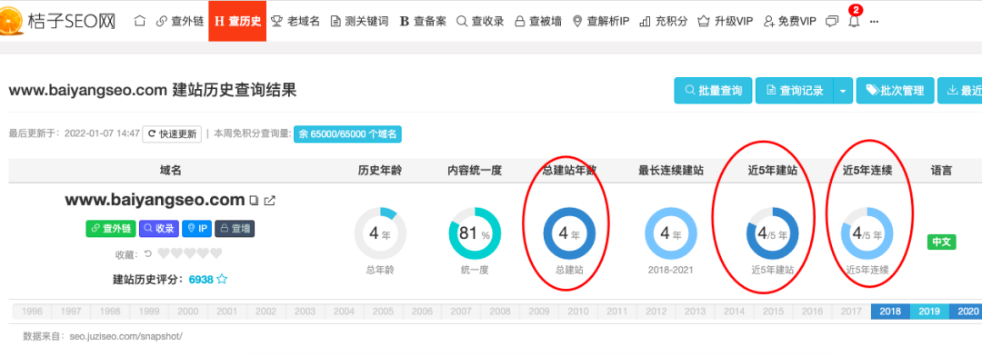
Task: Click the cut-off download button at right
Action: tap(959, 91)
